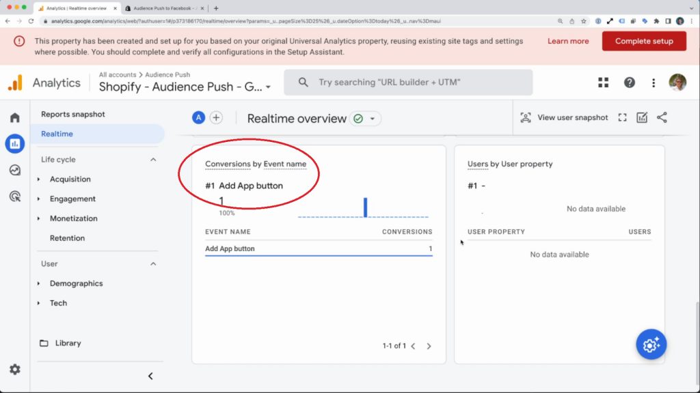Open the property selector dropdown arrow
700x393 pixels.
coord(268,87)
